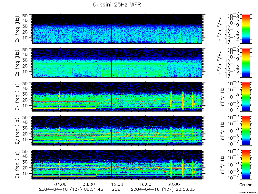Click the 04:00 time axis label
Image resolution: width=258 pixels, height=194 pixels.
[61, 184]
